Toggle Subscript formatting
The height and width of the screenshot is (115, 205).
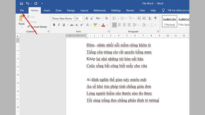(x=77, y=25)
